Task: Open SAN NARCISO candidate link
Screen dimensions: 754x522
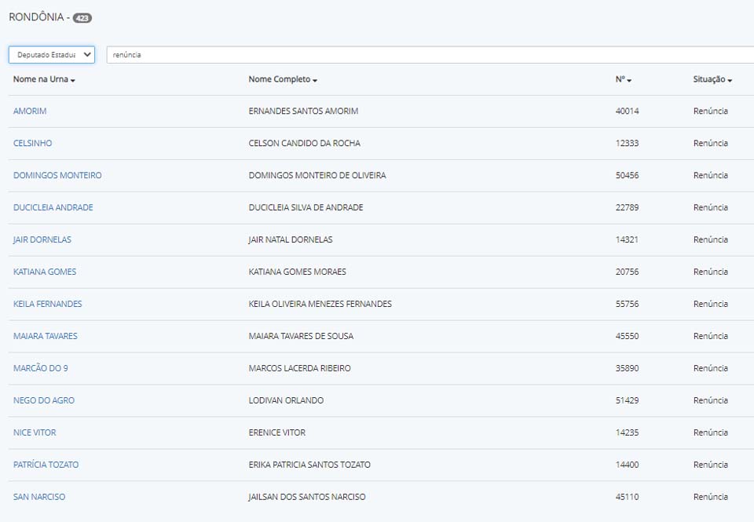Action: [x=39, y=498]
